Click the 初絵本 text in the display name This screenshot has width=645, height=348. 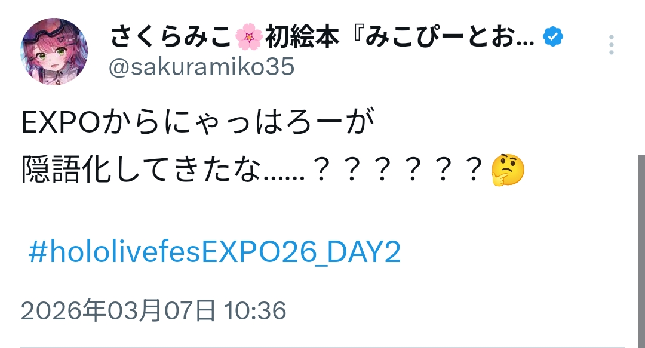point(302,37)
